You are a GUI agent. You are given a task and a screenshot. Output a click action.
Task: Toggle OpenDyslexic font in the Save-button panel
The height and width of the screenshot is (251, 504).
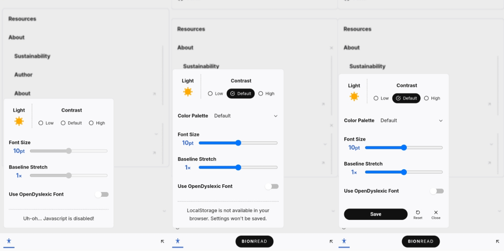tap(437, 191)
